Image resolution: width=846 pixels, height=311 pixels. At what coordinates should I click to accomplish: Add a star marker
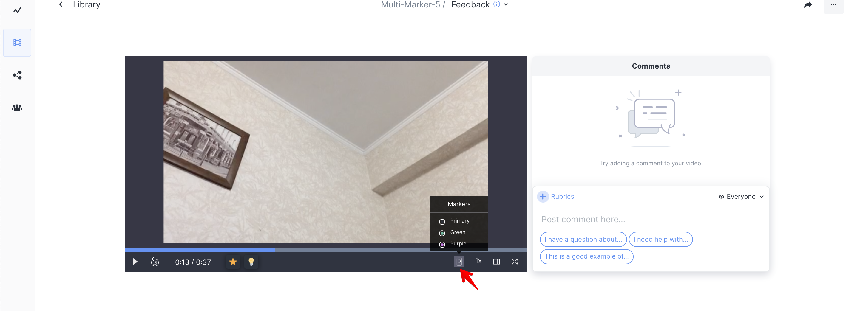click(233, 262)
